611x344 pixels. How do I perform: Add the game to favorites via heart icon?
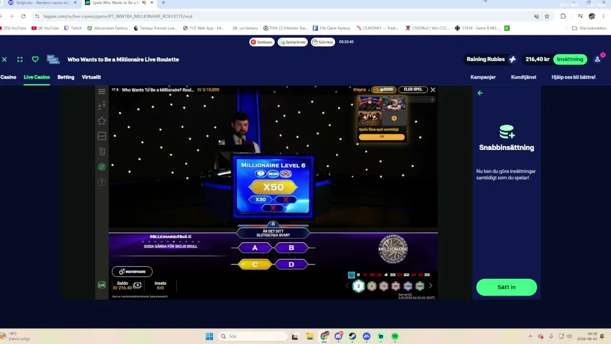click(x=35, y=59)
